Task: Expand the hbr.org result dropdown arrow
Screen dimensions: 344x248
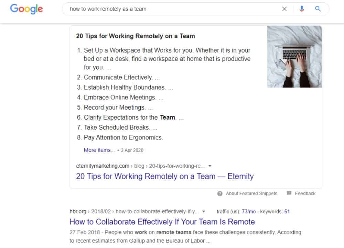Action: coord(204,212)
